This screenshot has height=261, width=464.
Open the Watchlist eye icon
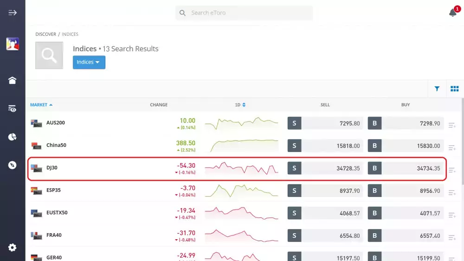(12, 109)
